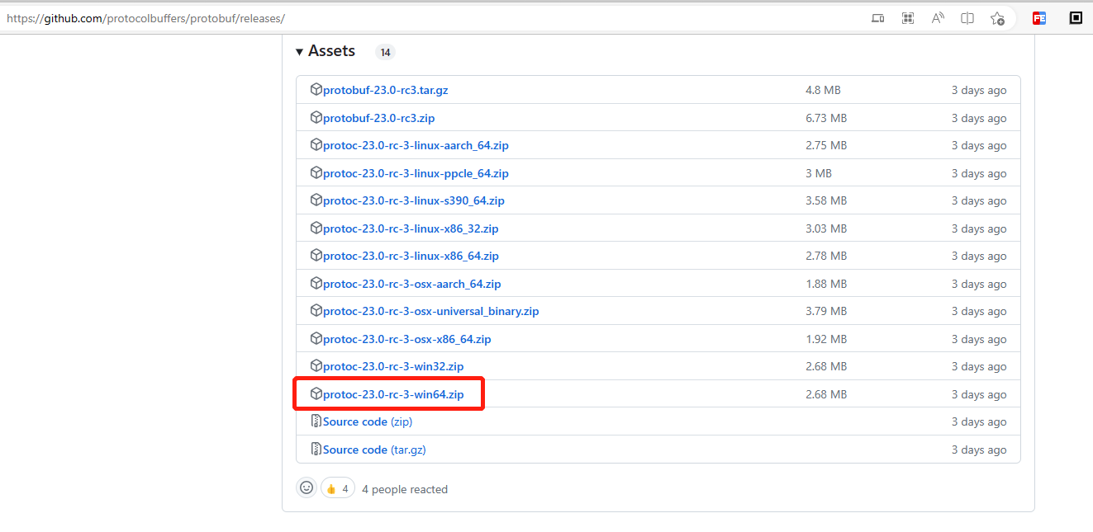Download protoc-23.0-rc-3-osx-x86_64.zip

coord(407,339)
